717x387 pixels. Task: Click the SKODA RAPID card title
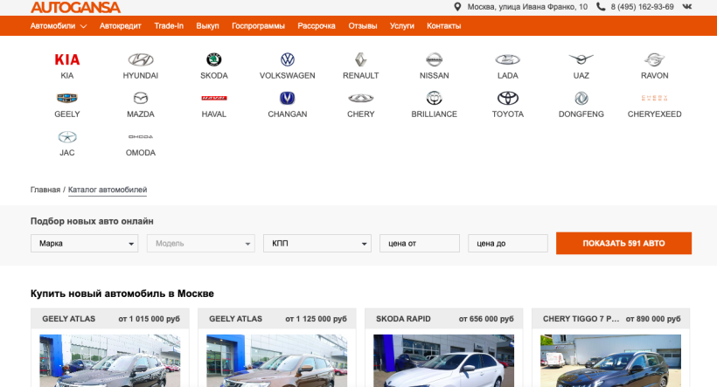point(403,319)
